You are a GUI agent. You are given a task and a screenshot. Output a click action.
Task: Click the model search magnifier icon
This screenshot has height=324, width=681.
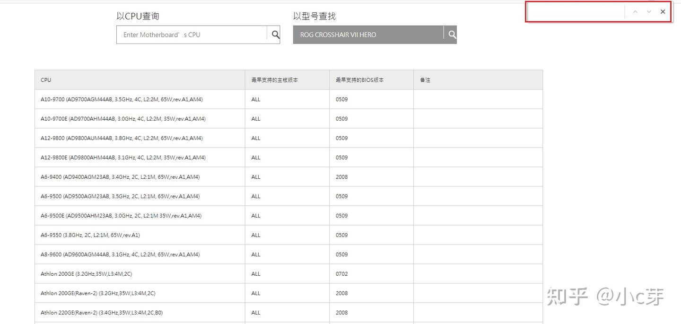452,35
